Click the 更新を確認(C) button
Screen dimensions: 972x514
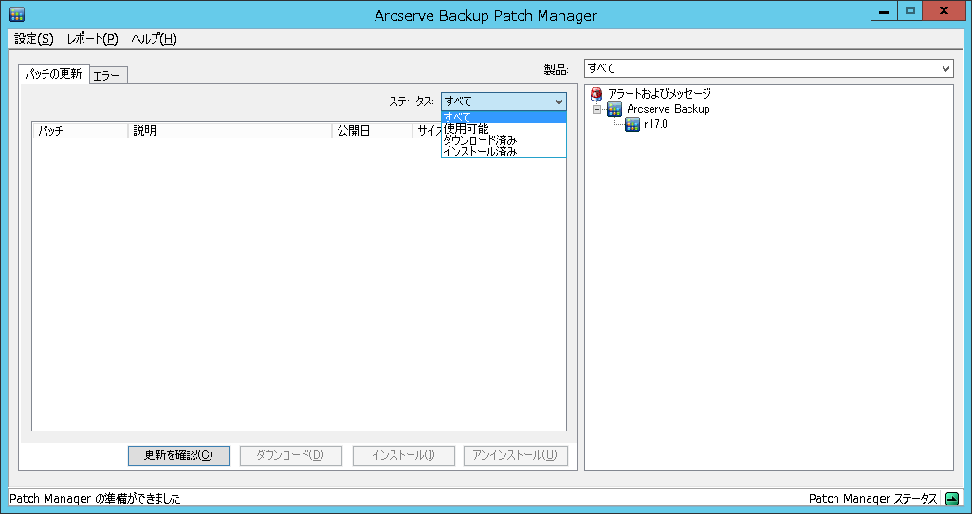coord(179,455)
